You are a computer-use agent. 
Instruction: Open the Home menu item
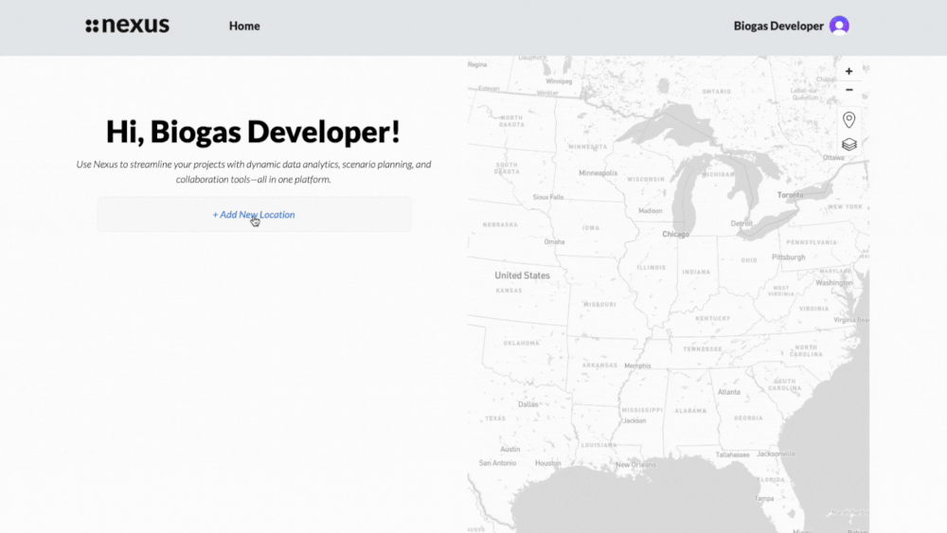pos(244,26)
